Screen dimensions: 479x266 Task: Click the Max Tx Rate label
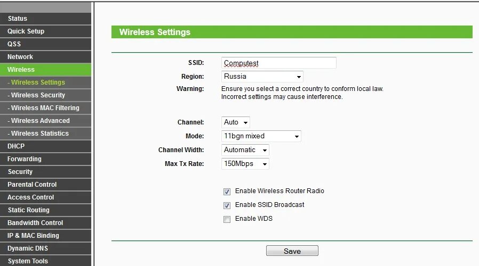[x=184, y=164]
